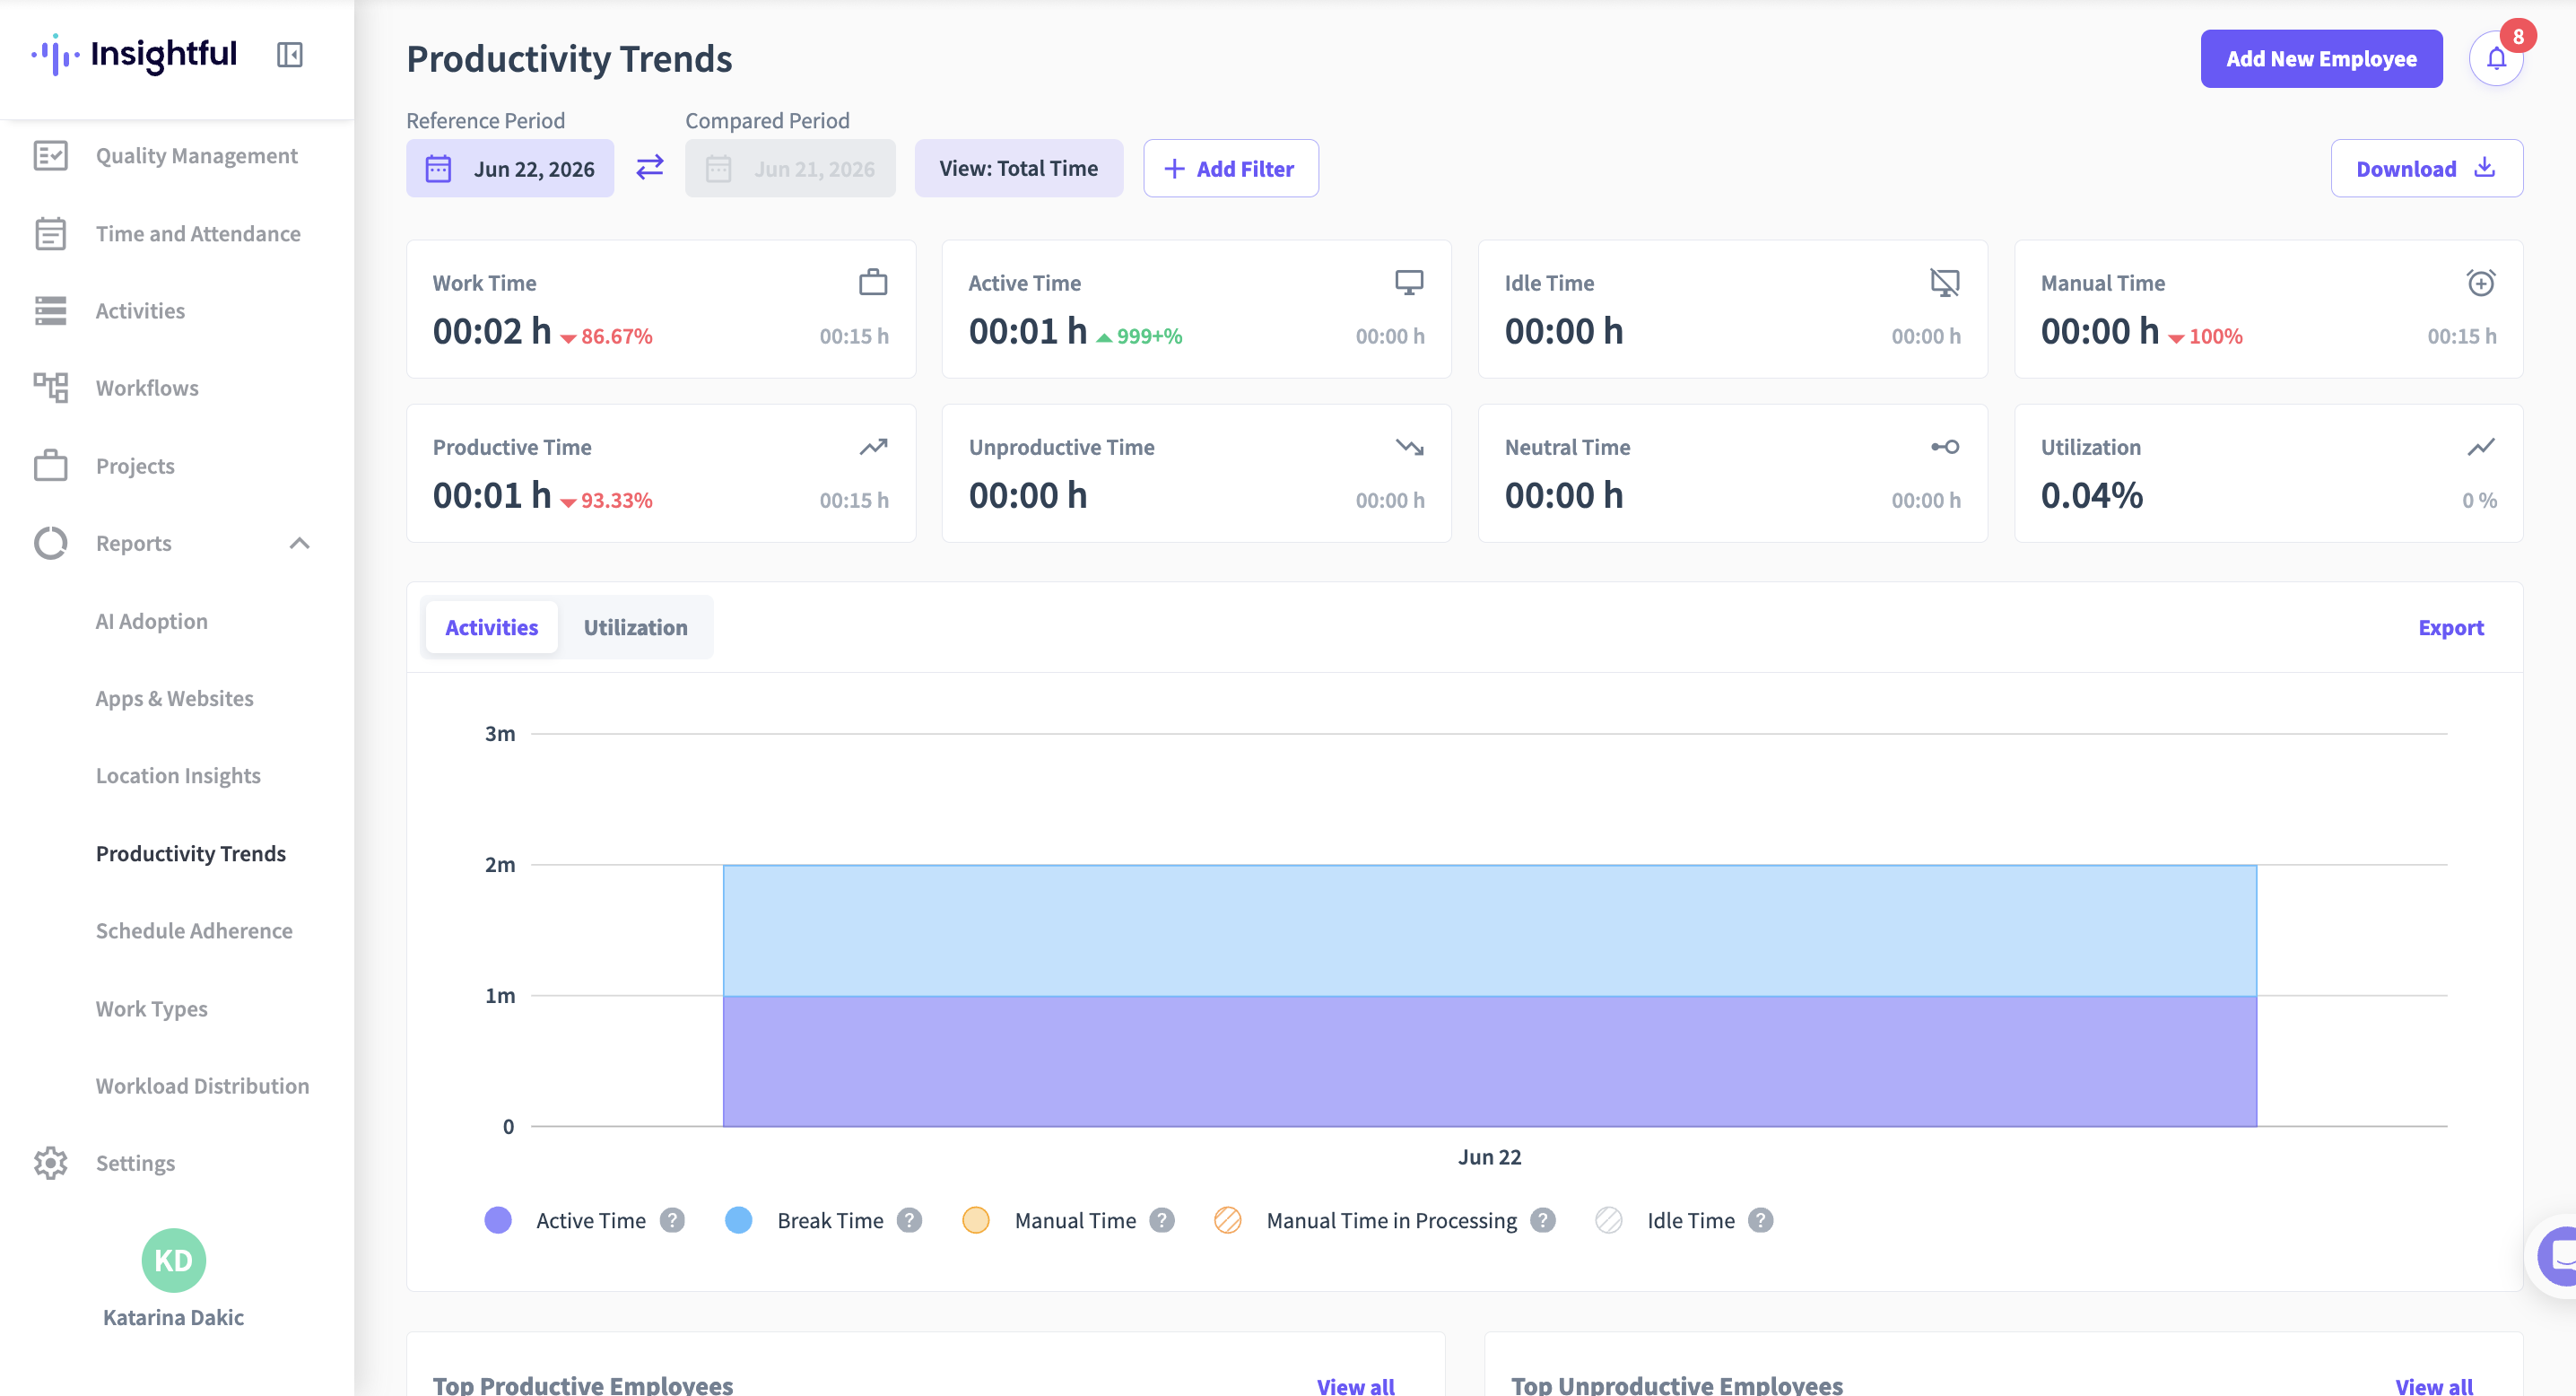Toggle Active Time series in chart legend

click(565, 1220)
